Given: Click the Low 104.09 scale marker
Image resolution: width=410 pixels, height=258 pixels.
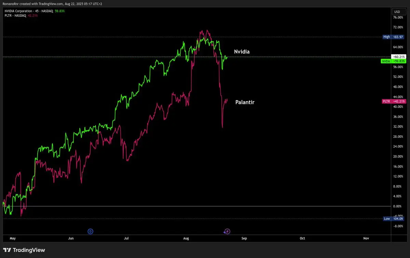Looking at the screenshot, I should pyautogui.click(x=394, y=219).
